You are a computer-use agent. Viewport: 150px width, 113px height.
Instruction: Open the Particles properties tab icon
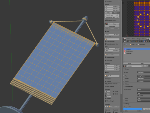pos(148,41)
